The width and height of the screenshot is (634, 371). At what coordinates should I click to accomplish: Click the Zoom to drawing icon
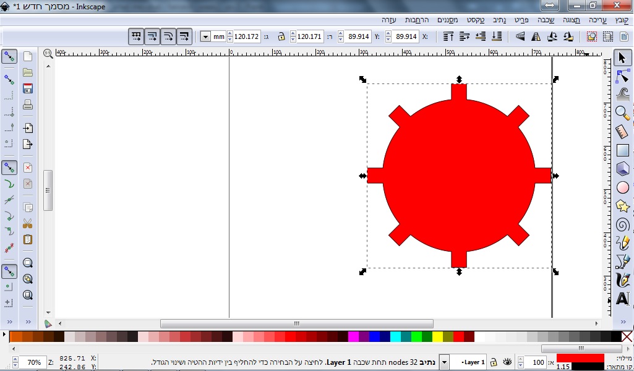(27, 279)
